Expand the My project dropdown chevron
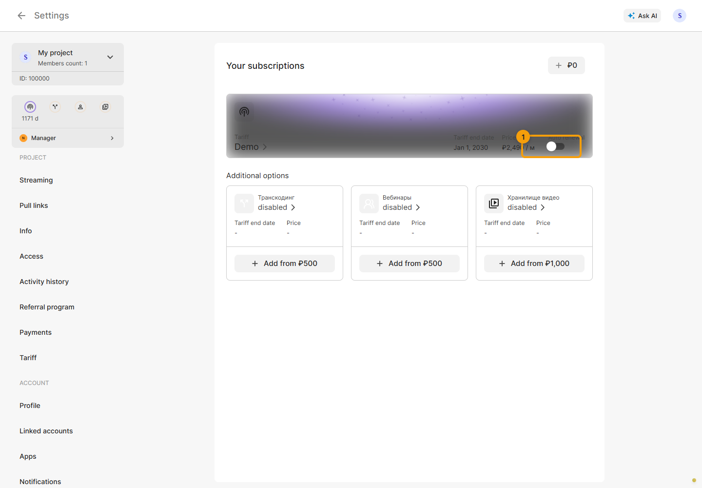 (110, 57)
